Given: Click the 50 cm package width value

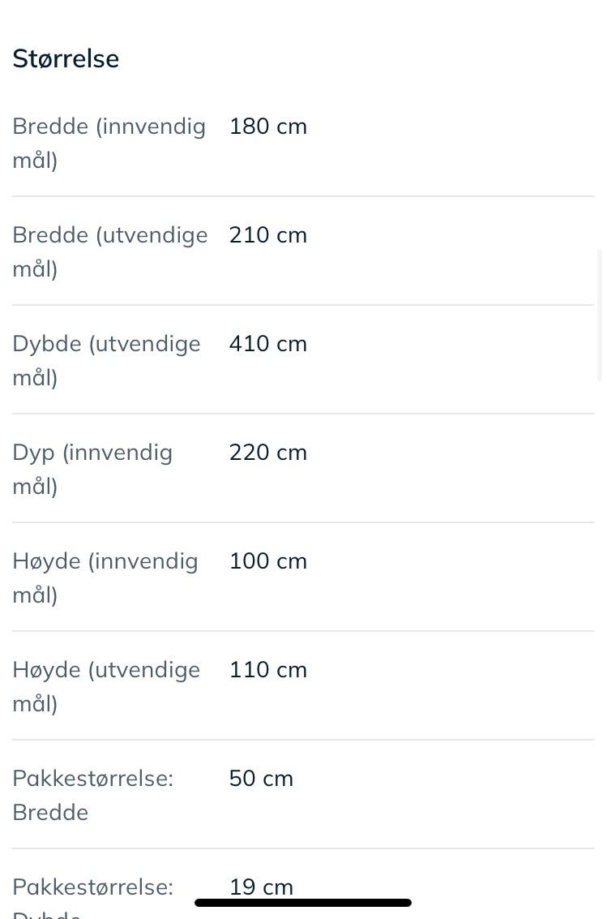Looking at the screenshot, I should click(261, 779).
